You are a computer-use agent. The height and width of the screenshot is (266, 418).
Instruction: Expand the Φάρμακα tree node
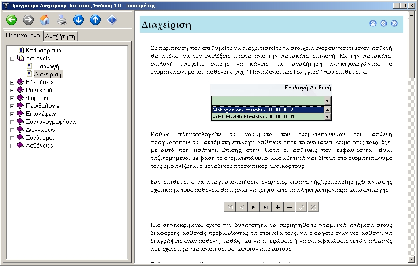point(12,98)
